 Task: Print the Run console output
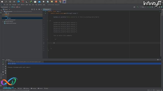click(x=6, y=71)
